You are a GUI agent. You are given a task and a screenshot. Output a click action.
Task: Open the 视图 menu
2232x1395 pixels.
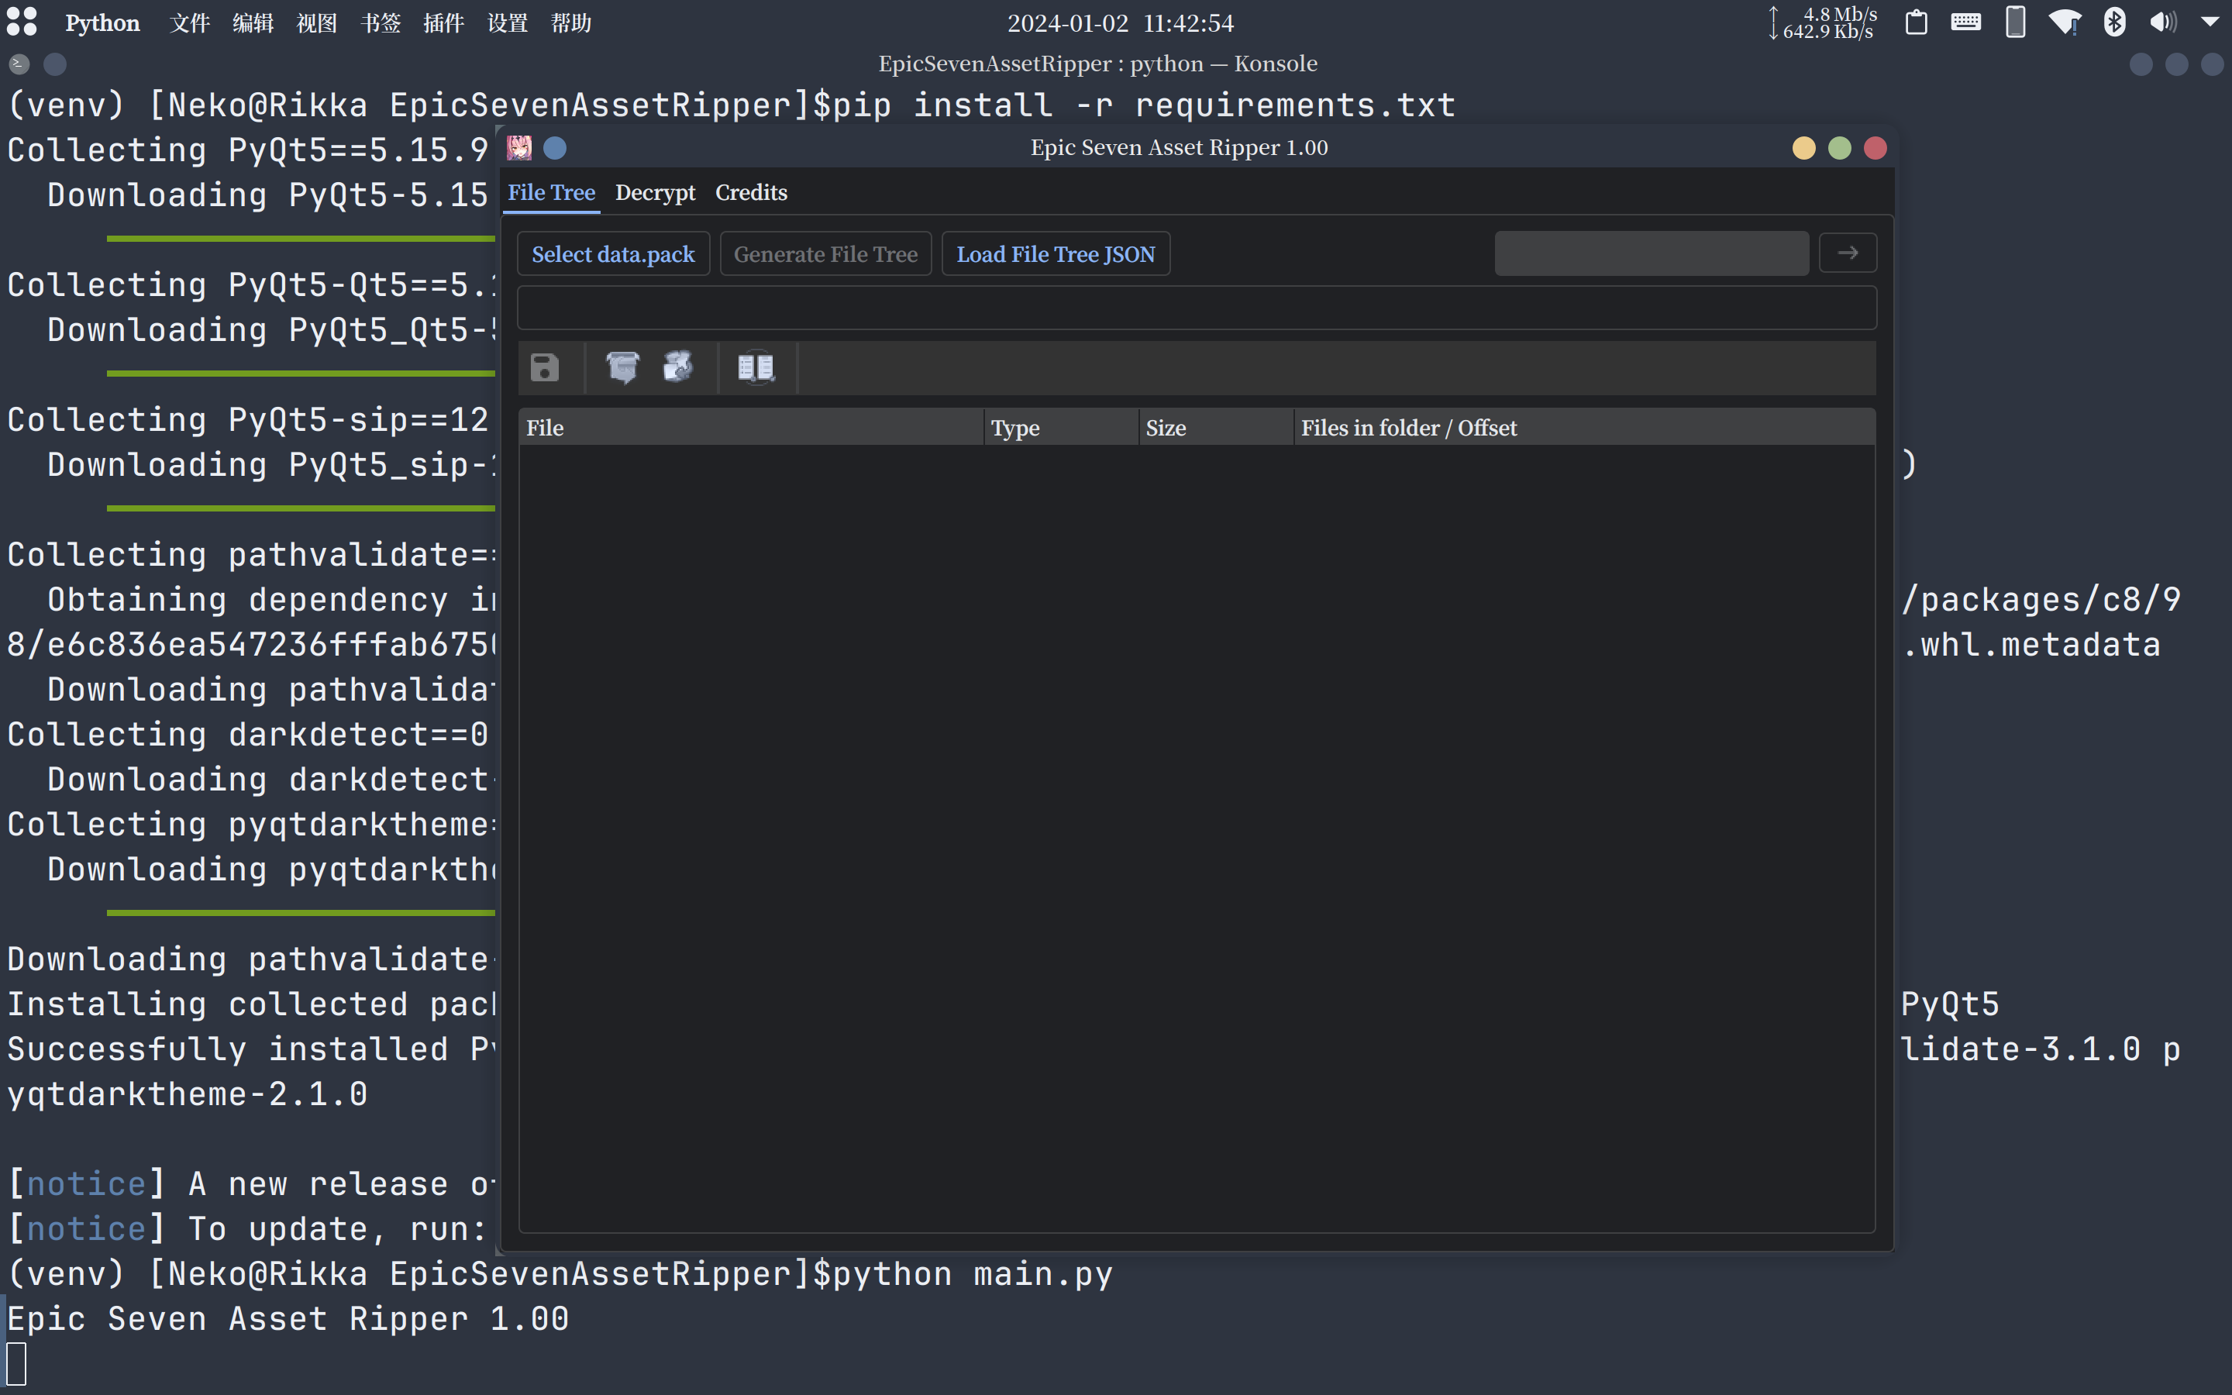[x=316, y=22]
